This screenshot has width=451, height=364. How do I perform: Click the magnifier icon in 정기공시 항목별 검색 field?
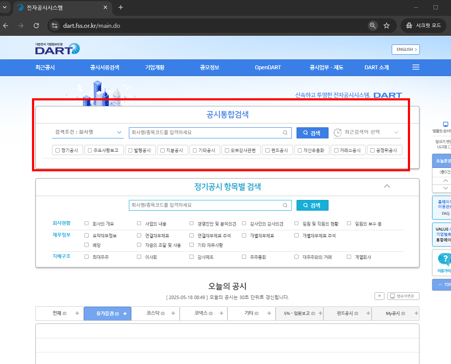285,205
